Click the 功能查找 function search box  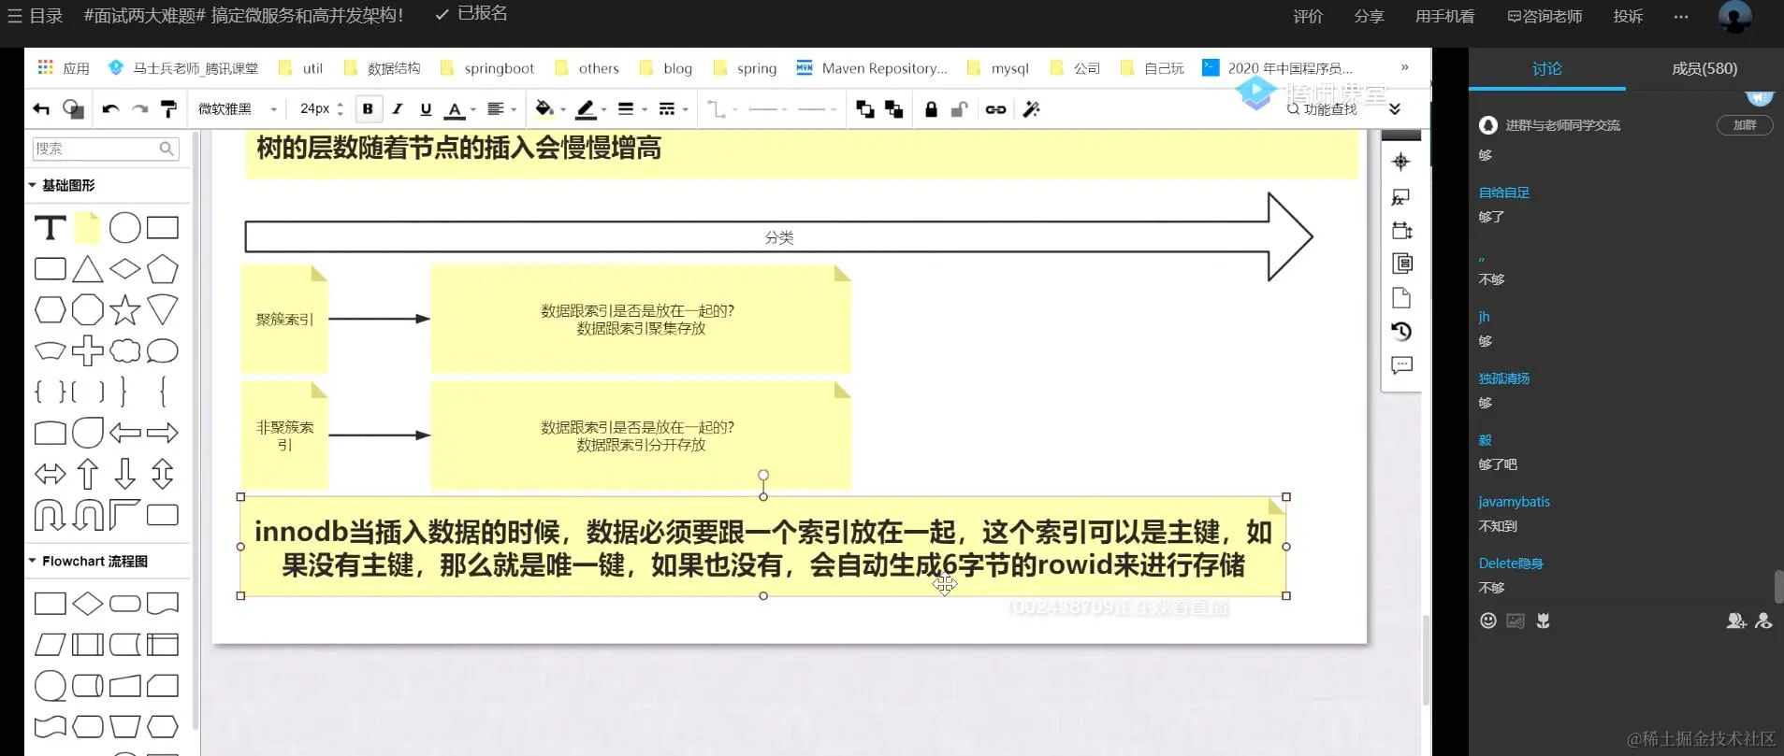(x=1322, y=109)
